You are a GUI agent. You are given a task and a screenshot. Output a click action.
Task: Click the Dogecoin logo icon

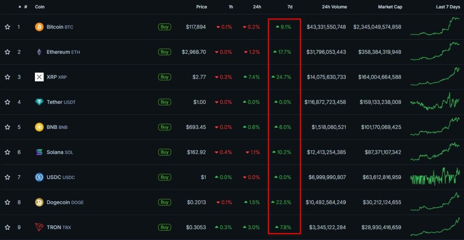click(x=39, y=202)
